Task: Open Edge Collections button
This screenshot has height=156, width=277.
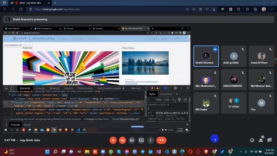Action: pyautogui.click(x=255, y=9)
